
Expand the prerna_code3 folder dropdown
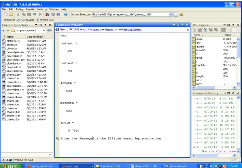(44, 31)
